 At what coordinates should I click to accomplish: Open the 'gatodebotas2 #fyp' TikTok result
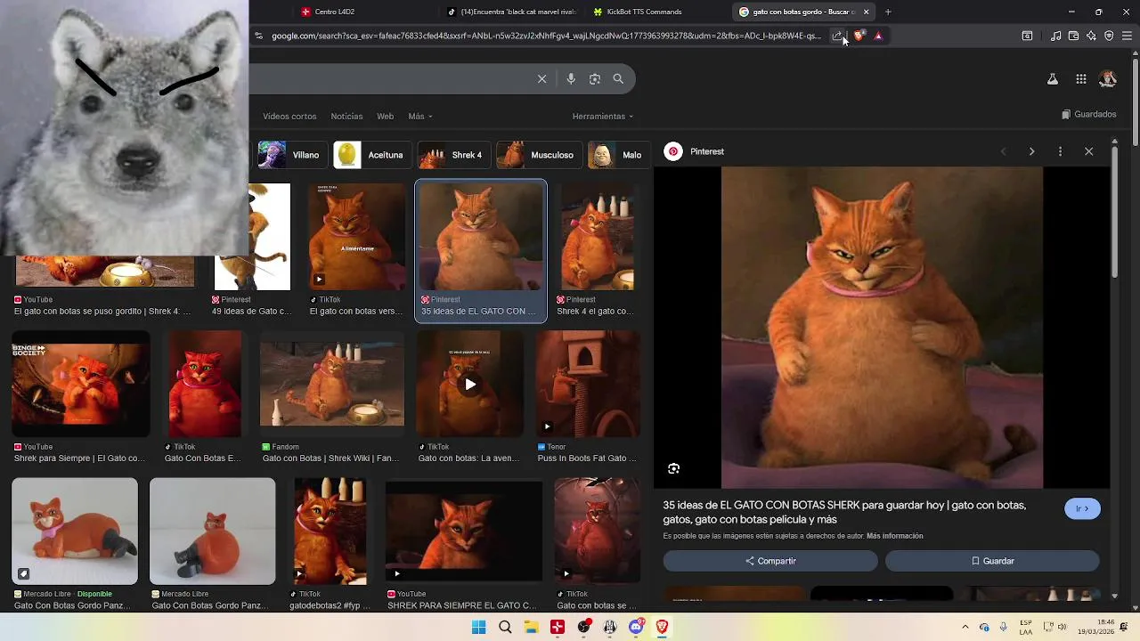point(330,531)
